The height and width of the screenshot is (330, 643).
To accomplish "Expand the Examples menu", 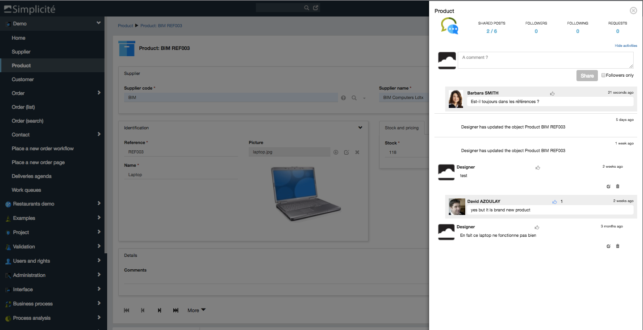I will 99,218.
